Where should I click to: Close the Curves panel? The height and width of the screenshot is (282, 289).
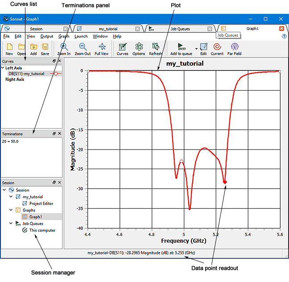(x=59, y=61)
